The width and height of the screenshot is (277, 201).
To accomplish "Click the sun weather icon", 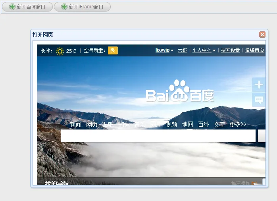I will tap(60, 51).
